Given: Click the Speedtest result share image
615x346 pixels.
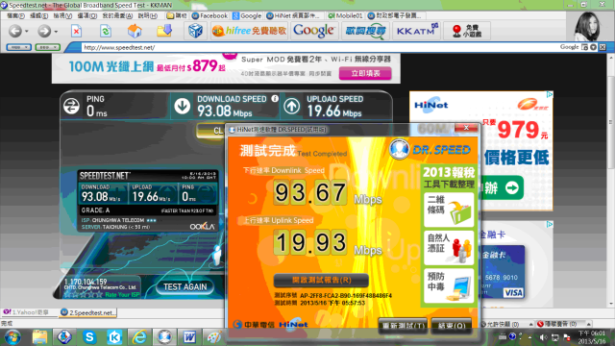Looking at the screenshot, I should point(147,201).
